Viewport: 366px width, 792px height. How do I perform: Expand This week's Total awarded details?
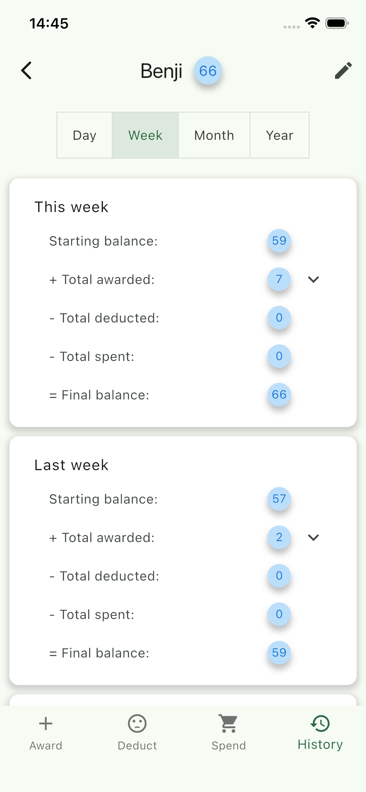pyautogui.click(x=313, y=279)
